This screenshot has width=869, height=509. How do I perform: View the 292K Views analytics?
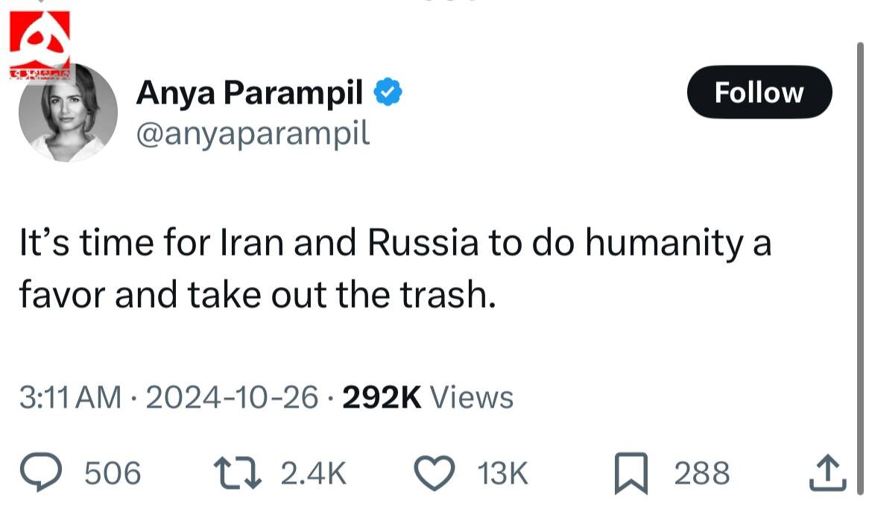point(428,398)
